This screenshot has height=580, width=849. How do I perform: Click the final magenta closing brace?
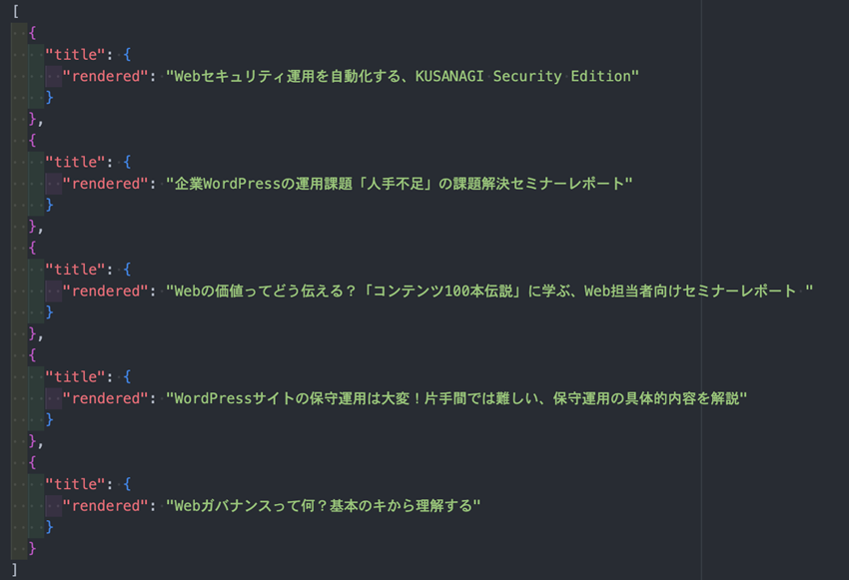pyautogui.click(x=33, y=549)
